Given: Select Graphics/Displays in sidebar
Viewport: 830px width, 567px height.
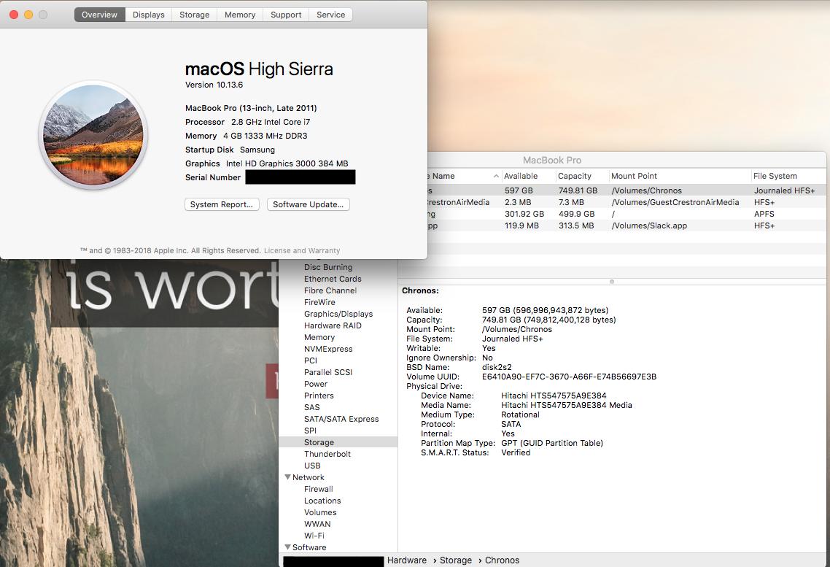Looking at the screenshot, I should (338, 313).
